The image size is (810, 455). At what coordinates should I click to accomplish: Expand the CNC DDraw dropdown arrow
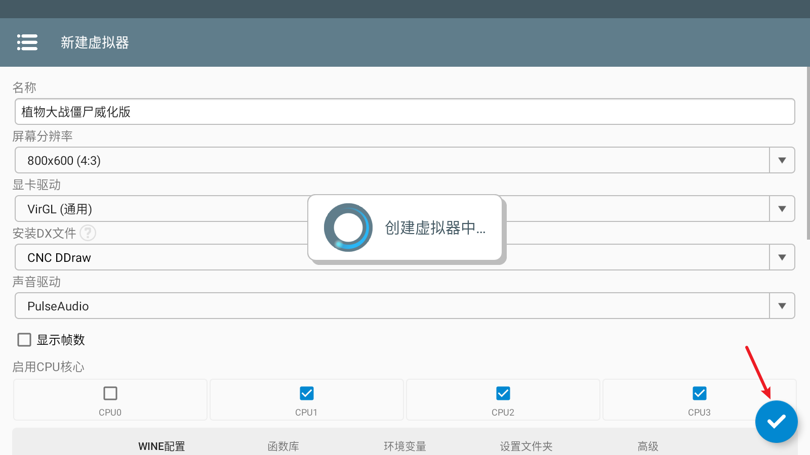[x=782, y=257]
